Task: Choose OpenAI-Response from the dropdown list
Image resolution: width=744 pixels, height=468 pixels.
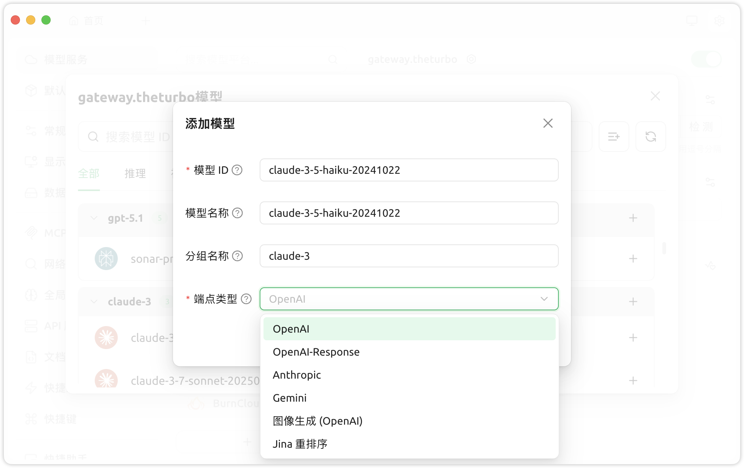Action: tap(316, 352)
